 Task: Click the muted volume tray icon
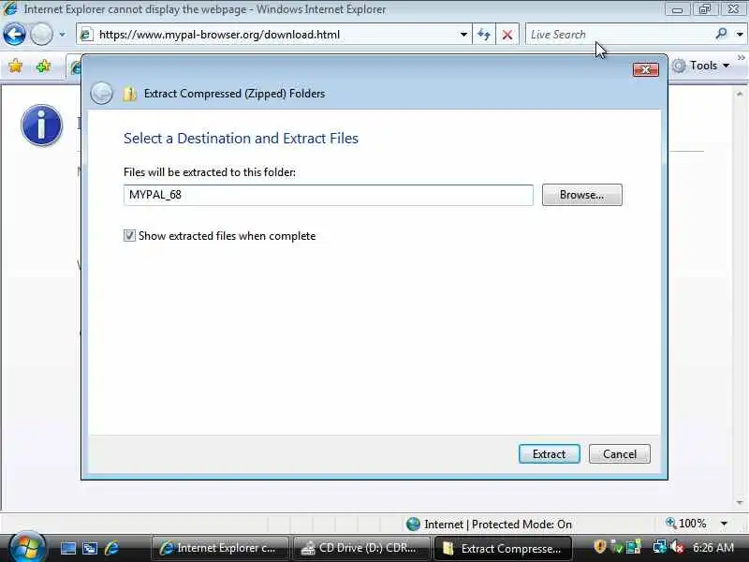point(677,547)
